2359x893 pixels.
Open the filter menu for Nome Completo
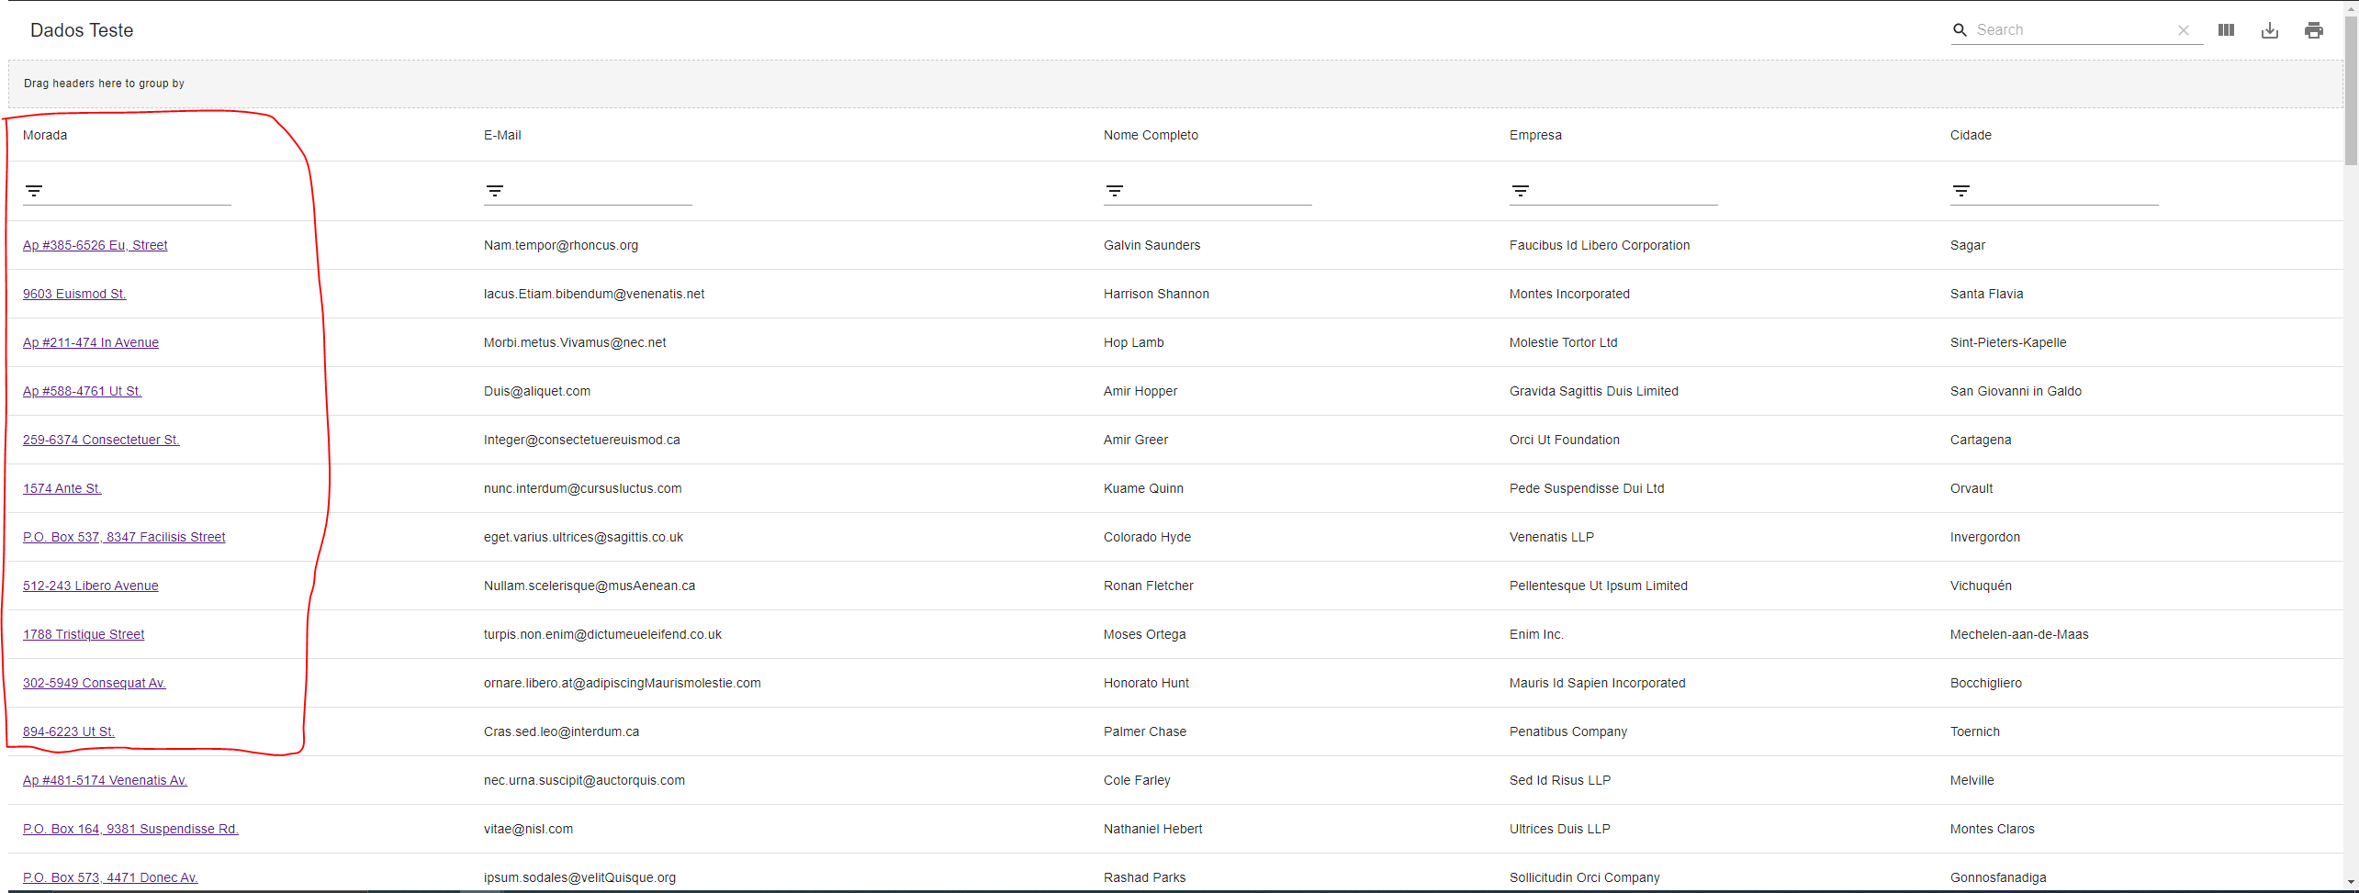1115,191
